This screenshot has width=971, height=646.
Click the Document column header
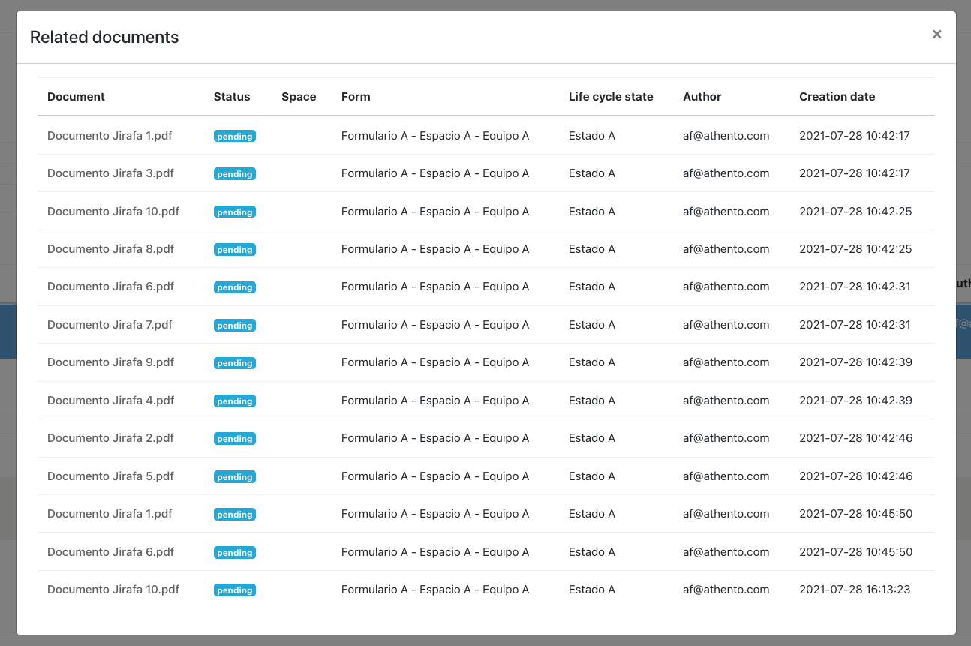(x=76, y=97)
